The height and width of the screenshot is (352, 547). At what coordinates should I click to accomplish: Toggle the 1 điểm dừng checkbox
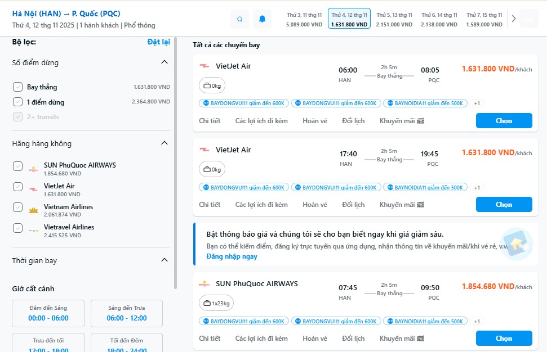18,102
